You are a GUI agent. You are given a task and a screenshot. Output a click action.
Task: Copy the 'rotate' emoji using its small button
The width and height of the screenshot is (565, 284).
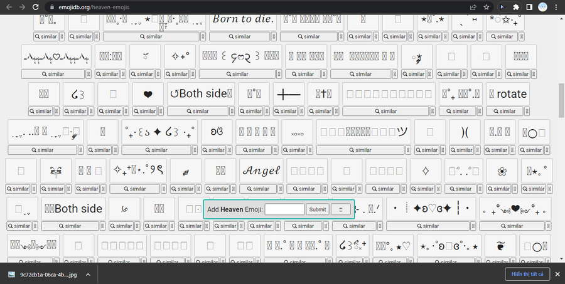pos(527,111)
